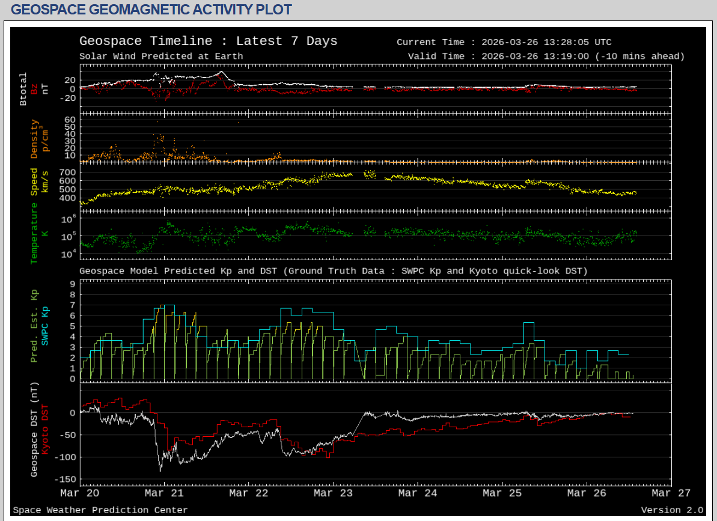
Task: Click the Geospace Model Predicted Kp and DST subtitle
Action: (x=333, y=271)
